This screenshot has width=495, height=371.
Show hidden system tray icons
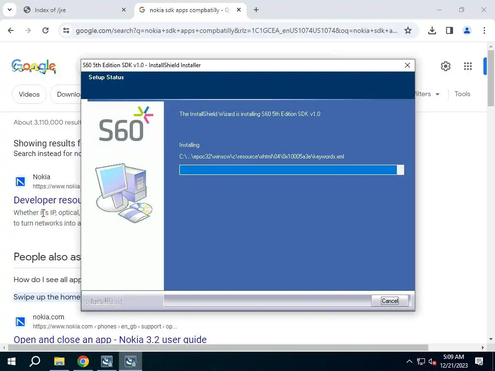coord(409,361)
